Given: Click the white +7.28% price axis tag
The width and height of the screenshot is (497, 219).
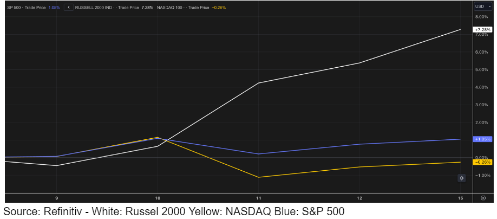Looking at the screenshot, I should tap(482, 29).
